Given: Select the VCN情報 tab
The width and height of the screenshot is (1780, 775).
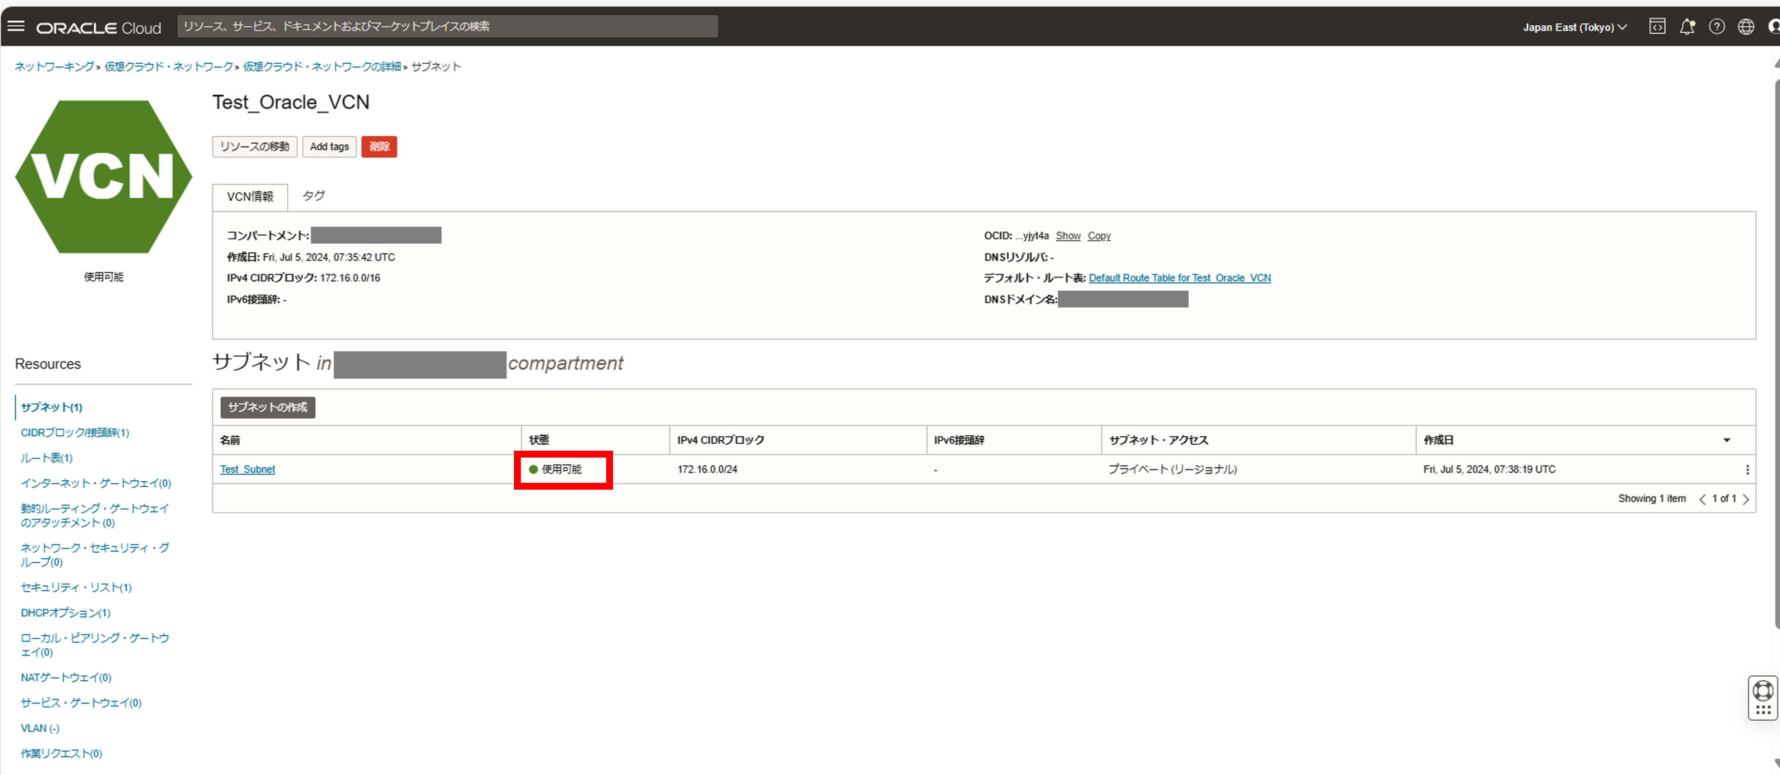Looking at the screenshot, I should (x=250, y=197).
